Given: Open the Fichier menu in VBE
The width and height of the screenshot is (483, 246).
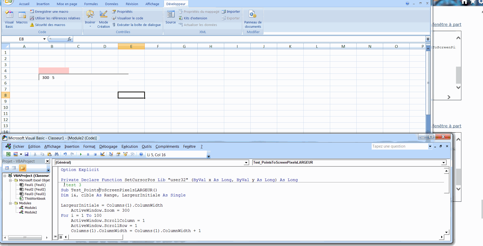Looking at the screenshot, I should click(x=19, y=147).
